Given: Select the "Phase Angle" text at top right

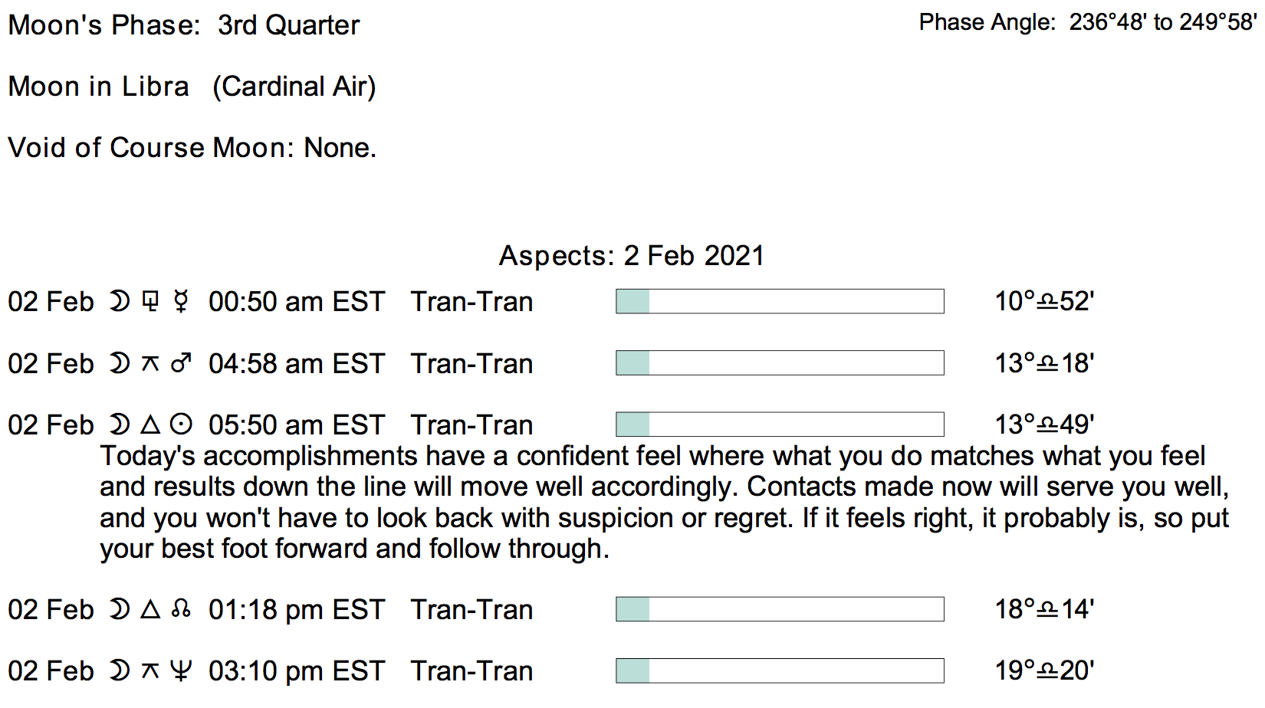Looking at the screenshot, I should (x=987, y=22).
